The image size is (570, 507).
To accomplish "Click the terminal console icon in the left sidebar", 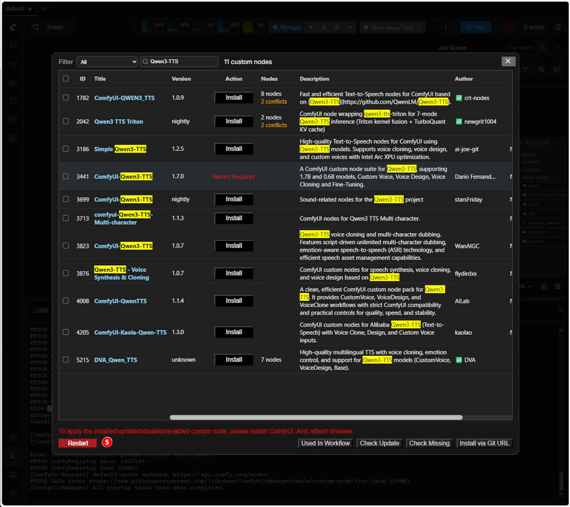I will tap(13, 456).
